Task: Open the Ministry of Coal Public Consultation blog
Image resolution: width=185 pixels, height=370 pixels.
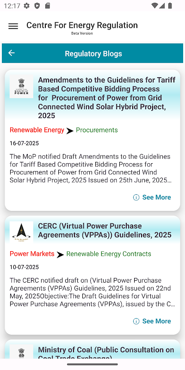Action: pyautogui.click(x=106, y=352)
